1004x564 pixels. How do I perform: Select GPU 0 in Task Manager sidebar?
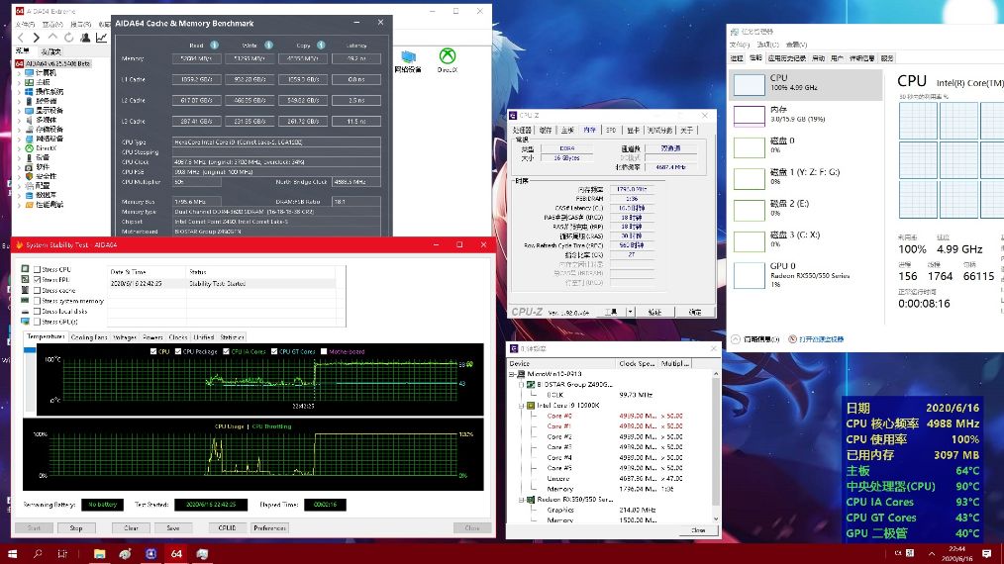(x=806, y=274)
